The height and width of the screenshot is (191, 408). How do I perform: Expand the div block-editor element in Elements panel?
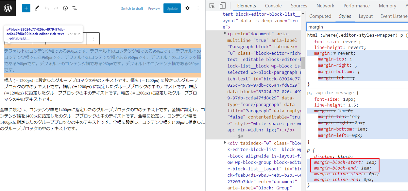[x=225, y=143]
